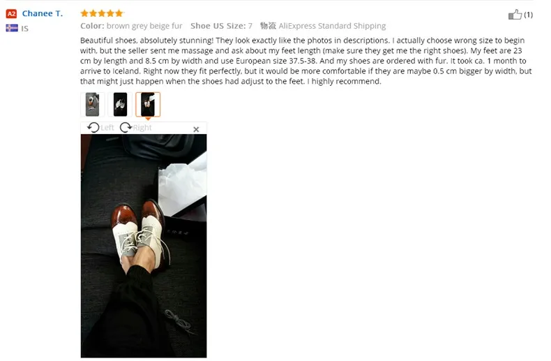Click the red A2 buyer level badge
The image size is (551, 361).
11,14
